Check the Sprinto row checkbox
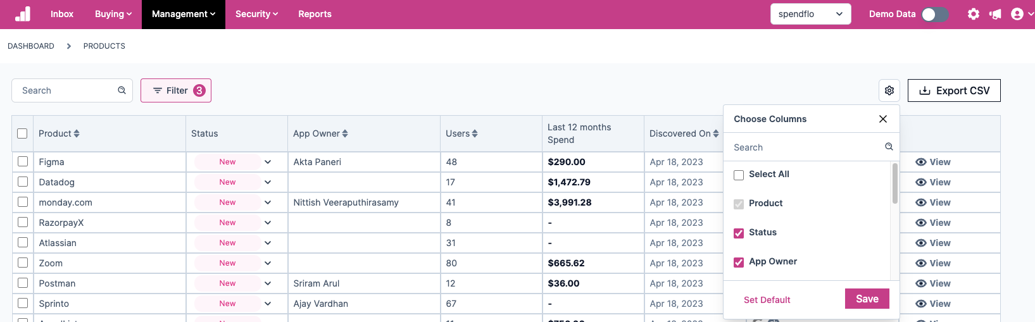Viewport: 1035px width, 322px height. 23,303
